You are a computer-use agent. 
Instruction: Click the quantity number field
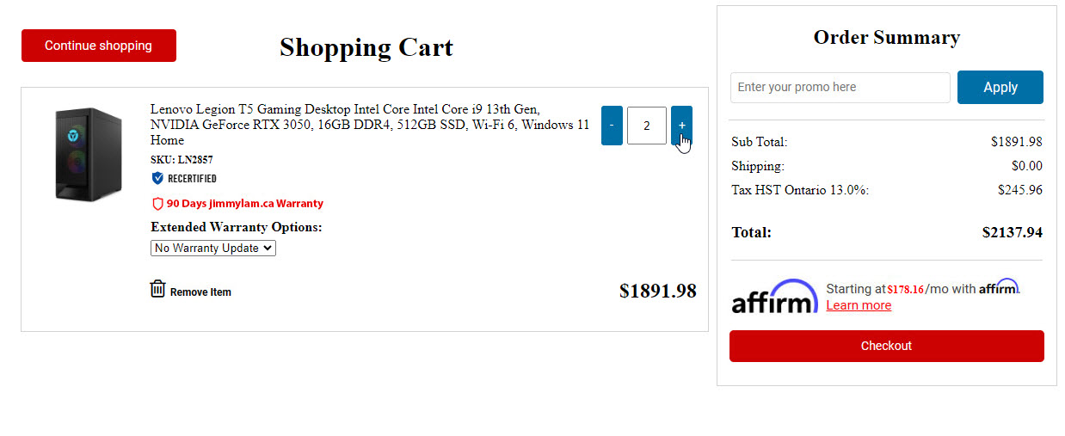(x=647, y=126)
